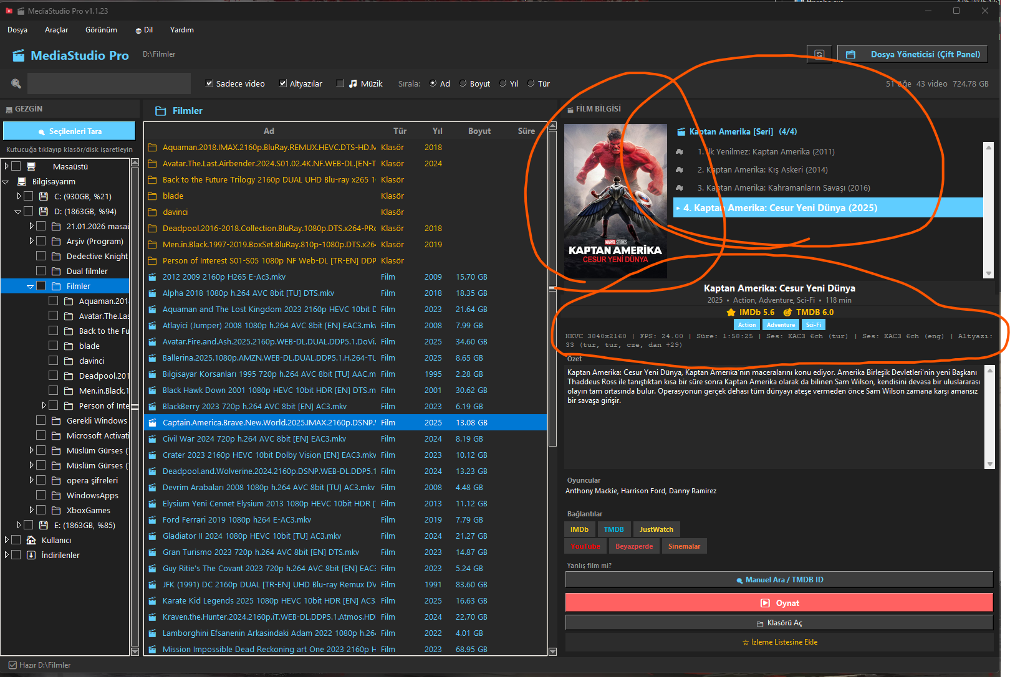Click the magnifier search icon
This screenshot has width=1010, height=677.
16,83
